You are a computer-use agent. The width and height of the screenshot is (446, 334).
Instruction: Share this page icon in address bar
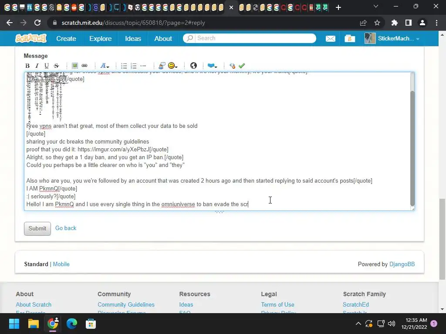point(363,23)
